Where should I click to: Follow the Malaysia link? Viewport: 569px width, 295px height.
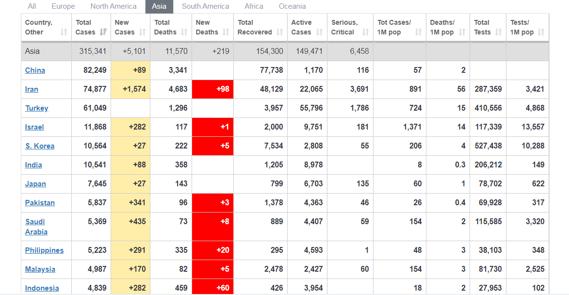[x=40, y=269]
